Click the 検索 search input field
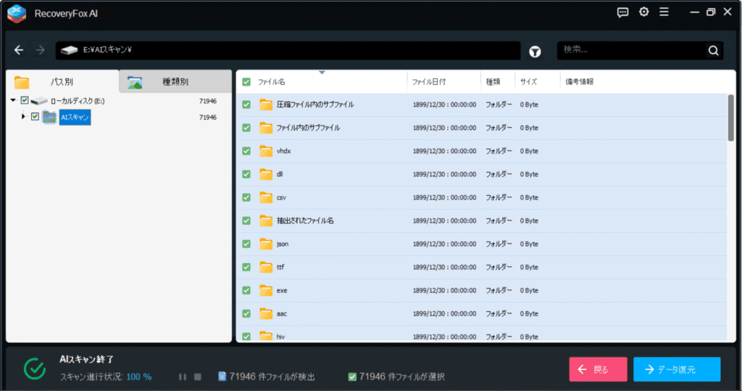Image resolution: width=742 pixels, height=391 pixels. (632, 50)
